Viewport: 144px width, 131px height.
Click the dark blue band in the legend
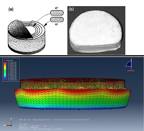pos(5,79)
